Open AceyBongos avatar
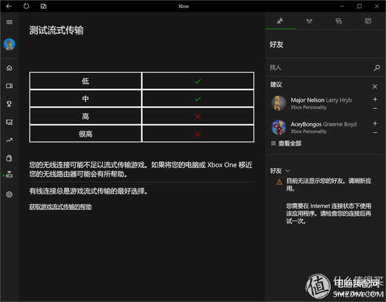The image size is (386, 302). click(279, 127)
